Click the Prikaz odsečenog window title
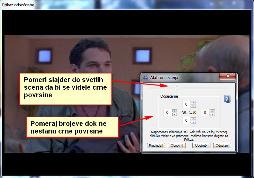Image resolution: width=254 pixels, height=178 pixels. coord(18,5)
